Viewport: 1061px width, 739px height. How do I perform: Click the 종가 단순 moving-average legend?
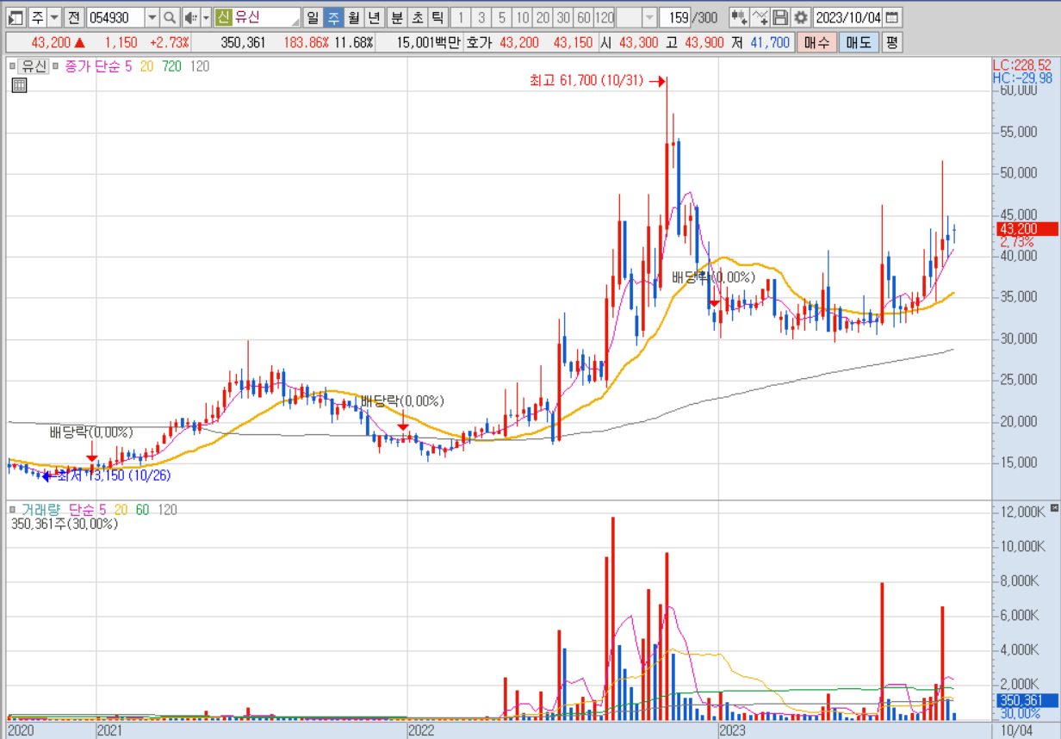point(91,65)
